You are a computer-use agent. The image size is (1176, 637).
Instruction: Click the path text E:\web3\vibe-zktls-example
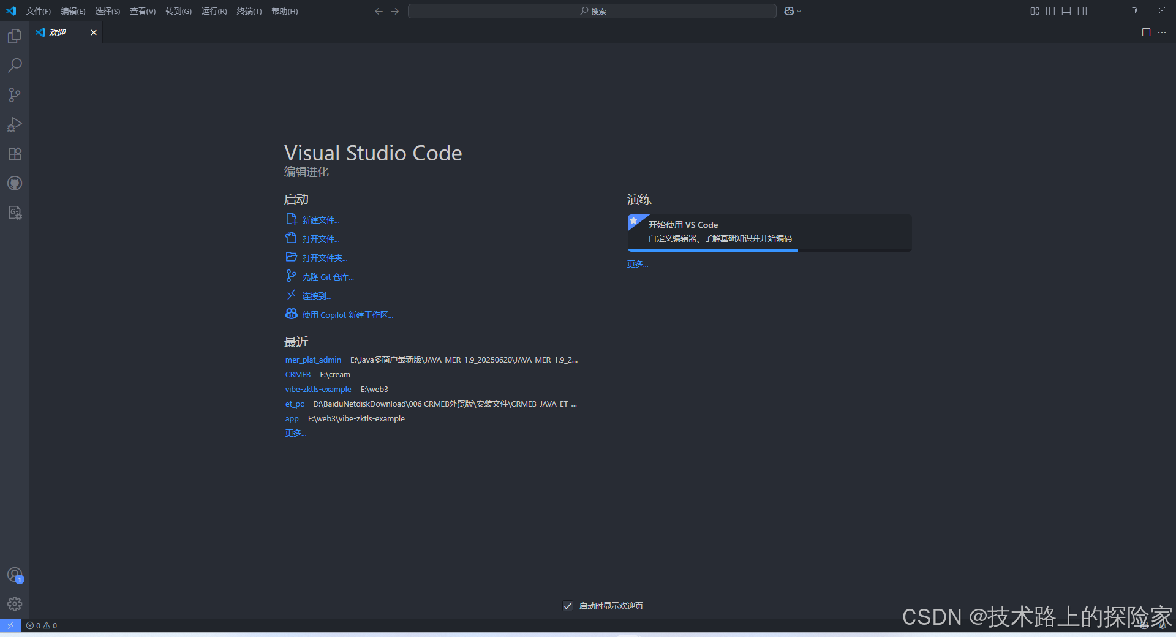356,419
